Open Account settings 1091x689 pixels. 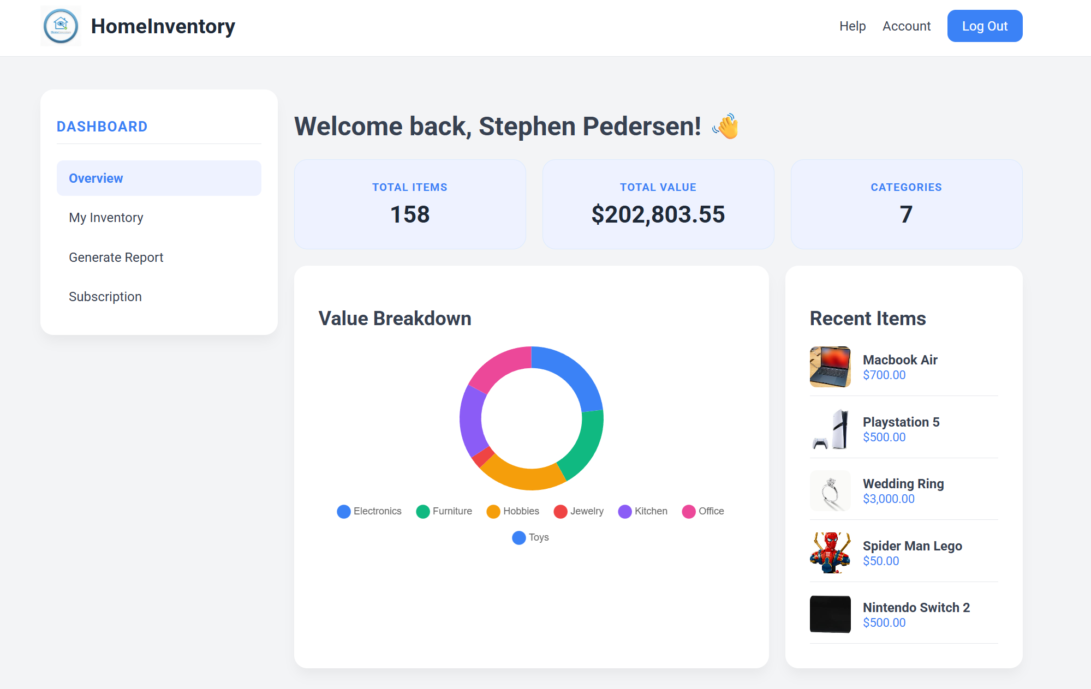pyautogui.click(x=906, y=26)
